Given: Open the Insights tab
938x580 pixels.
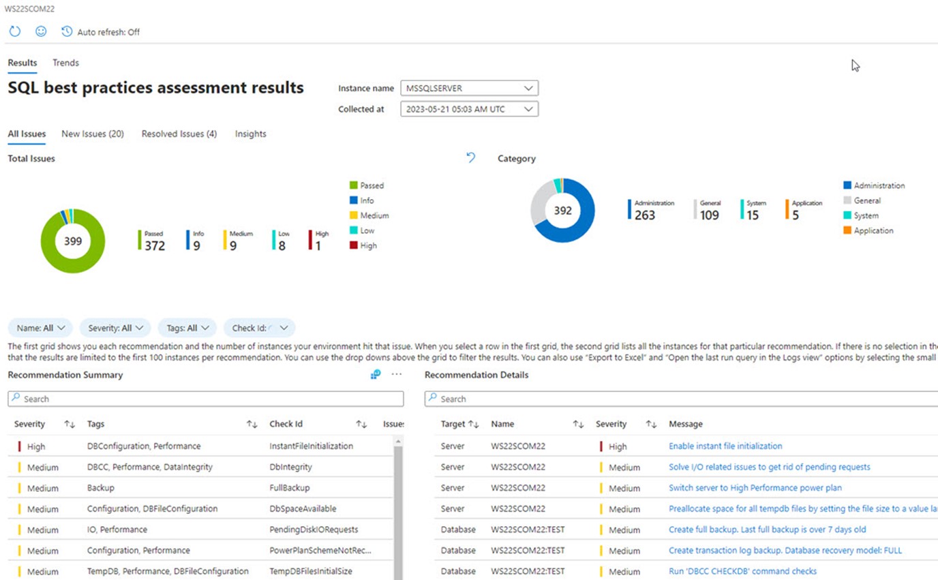Looking at the screenshot, I should tap(250, 134).
